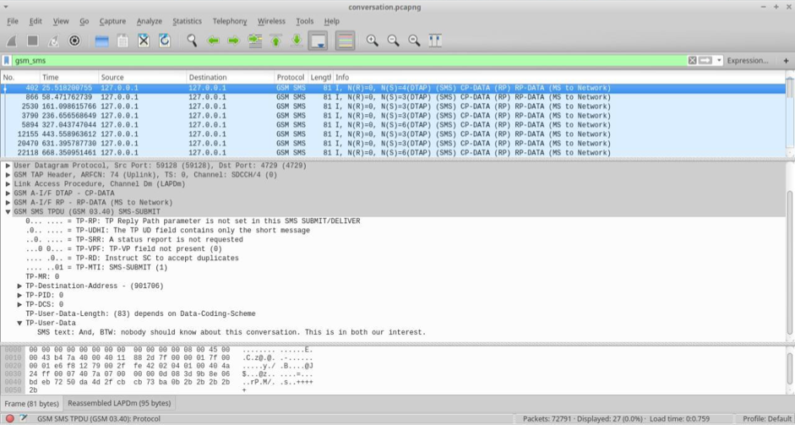Image resolution: width=795 pixels, height=425 pixels.
Task: Open the View menu
Action: (x=61, y=21)
